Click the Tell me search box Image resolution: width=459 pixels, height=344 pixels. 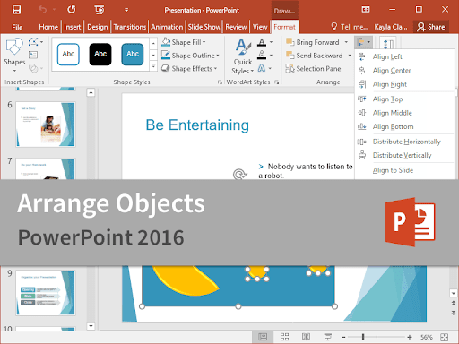(350, 27)
